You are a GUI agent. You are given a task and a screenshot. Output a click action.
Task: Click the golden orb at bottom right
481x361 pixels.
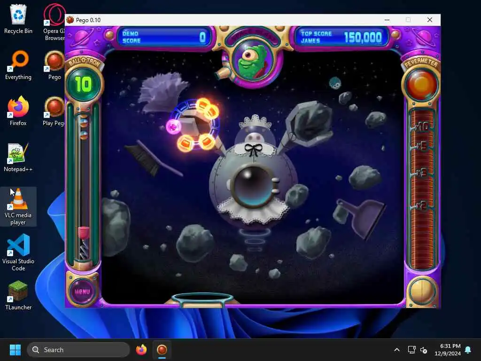coord(422,291)
